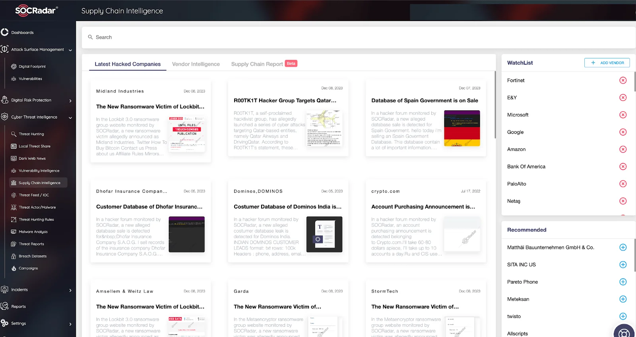The height and width of the screenshot is (337, 636).
Task: Open Threat Reports icon
Action: tap(14, 244)
